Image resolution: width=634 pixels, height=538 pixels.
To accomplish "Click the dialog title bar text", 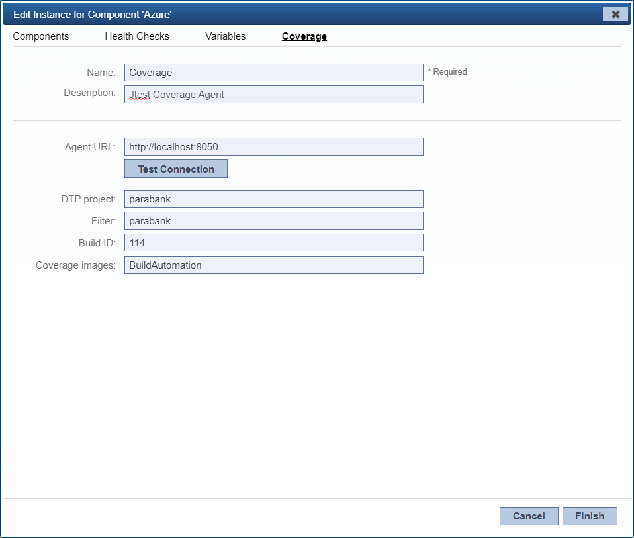I will point(92,15).
